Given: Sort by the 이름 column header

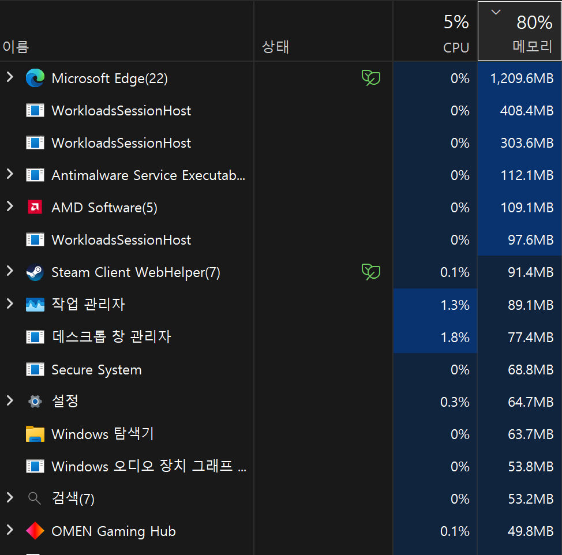Looking at the screenshot, I should coord(127,31).
